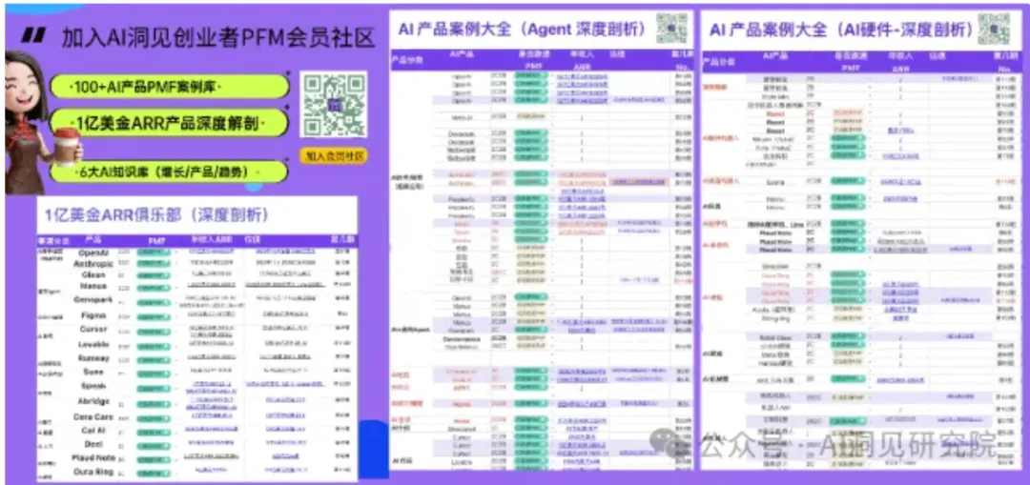Click the Cursor row in the ARR club table
This screenshot has width=1030, height=485.
(x=196, y=330)
